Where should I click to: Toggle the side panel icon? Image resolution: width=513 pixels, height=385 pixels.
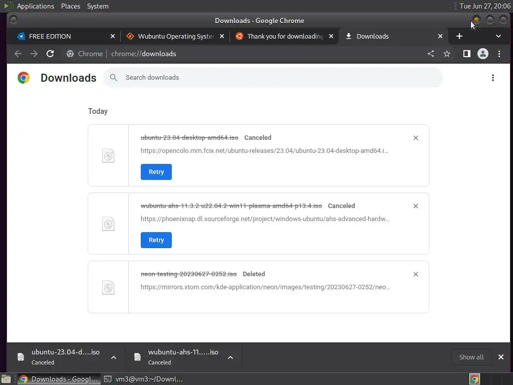[467, 54]
